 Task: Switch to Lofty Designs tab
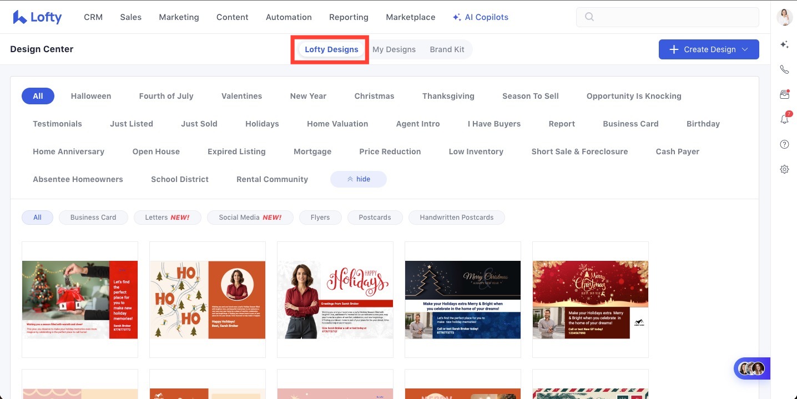coord(331,49)
